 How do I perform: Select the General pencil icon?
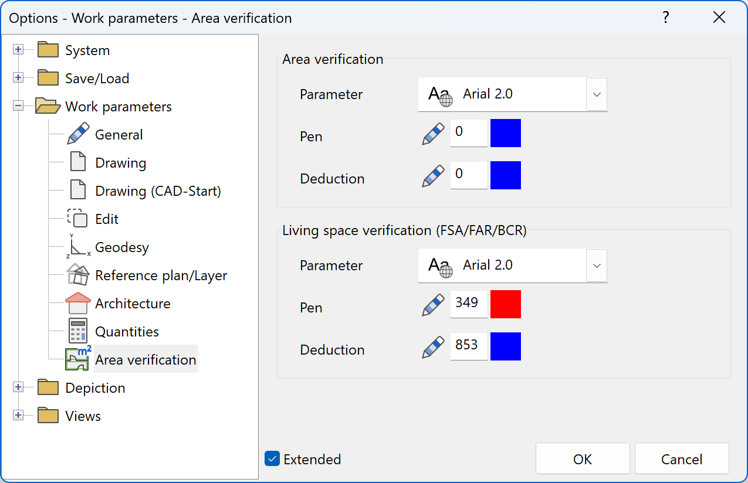(x=77, y=134)
